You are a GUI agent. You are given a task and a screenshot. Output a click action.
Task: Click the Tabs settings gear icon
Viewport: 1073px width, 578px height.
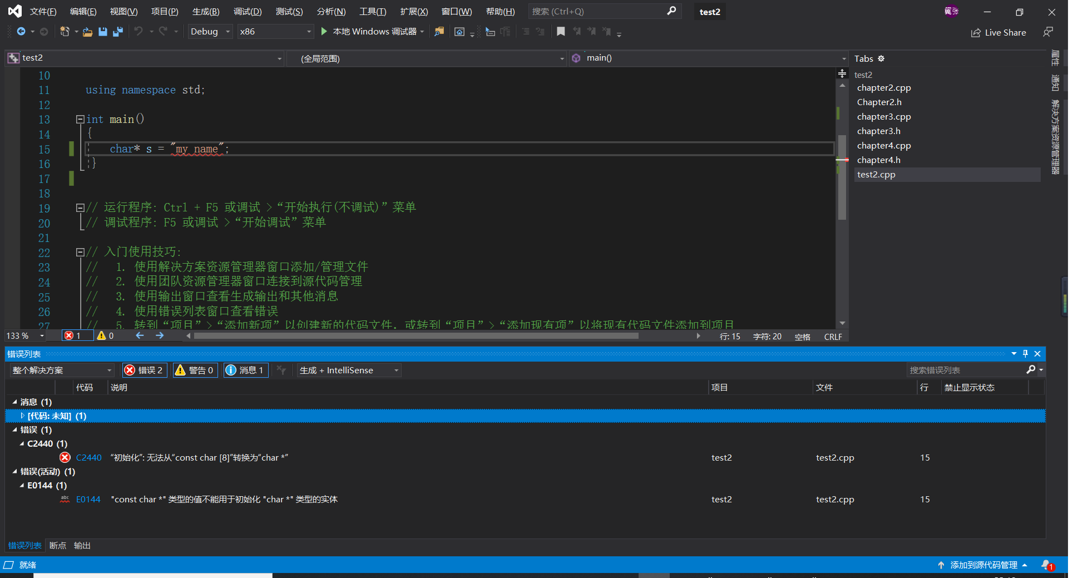coord(881,58)
